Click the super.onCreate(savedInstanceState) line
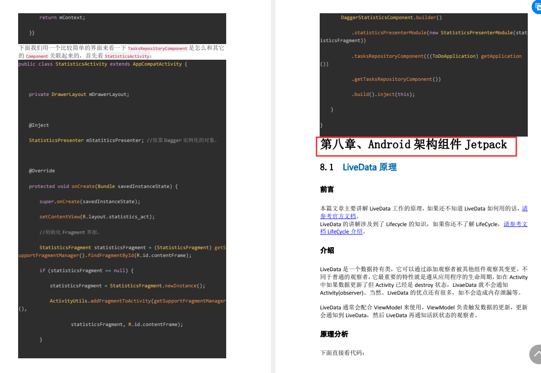 click(x=90, y=201)
